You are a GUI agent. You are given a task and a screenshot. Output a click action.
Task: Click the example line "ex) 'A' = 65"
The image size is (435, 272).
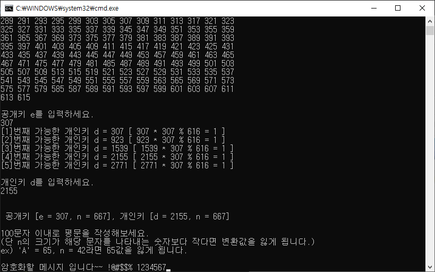coord(94,251)
